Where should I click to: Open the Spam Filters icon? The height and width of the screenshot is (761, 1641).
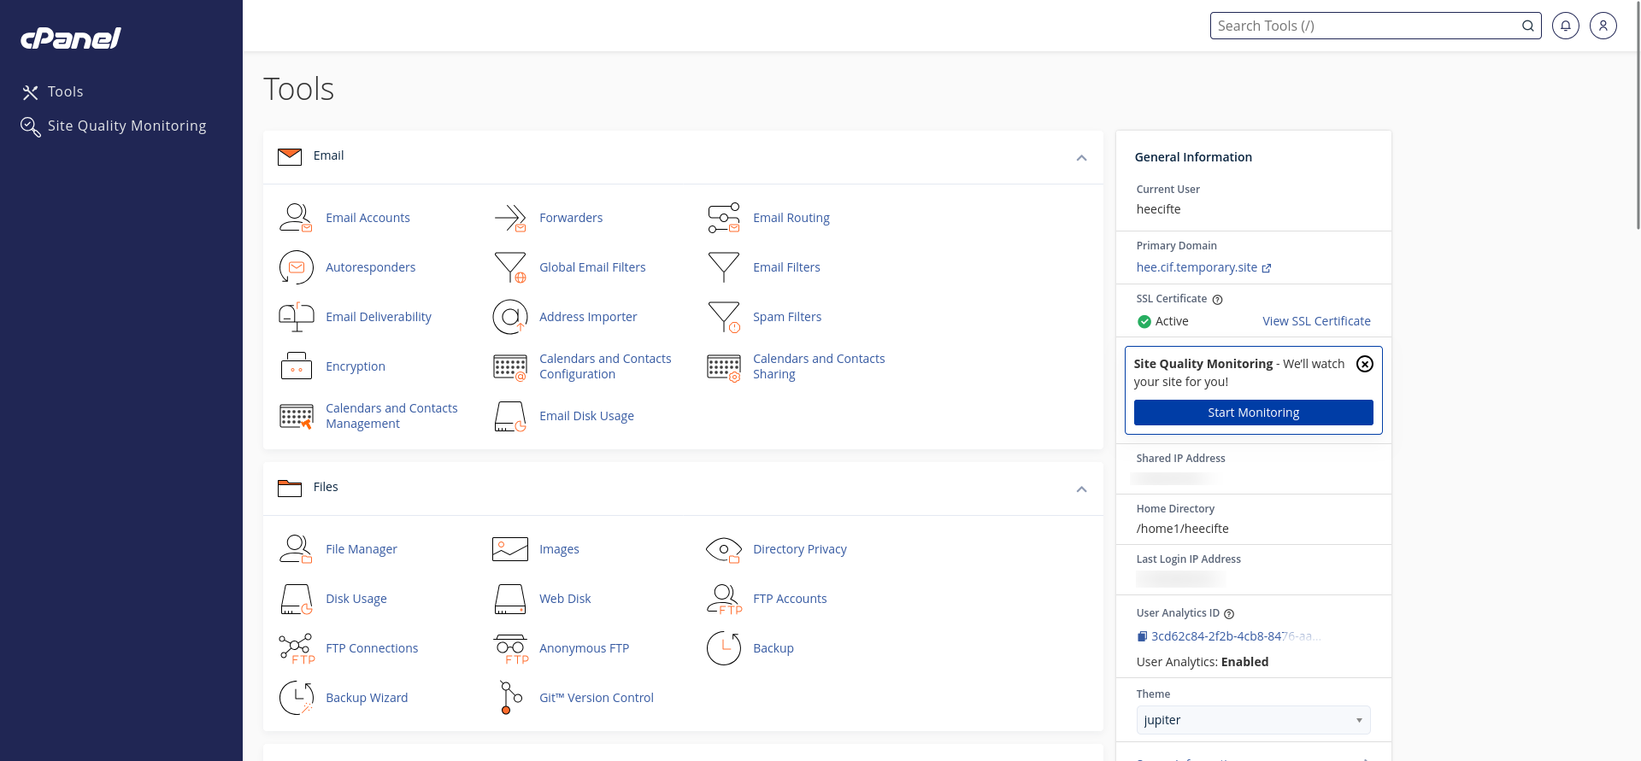[x=724, y=317]
